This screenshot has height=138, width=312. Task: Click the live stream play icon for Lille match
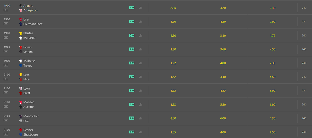click(x=6, y=24)
